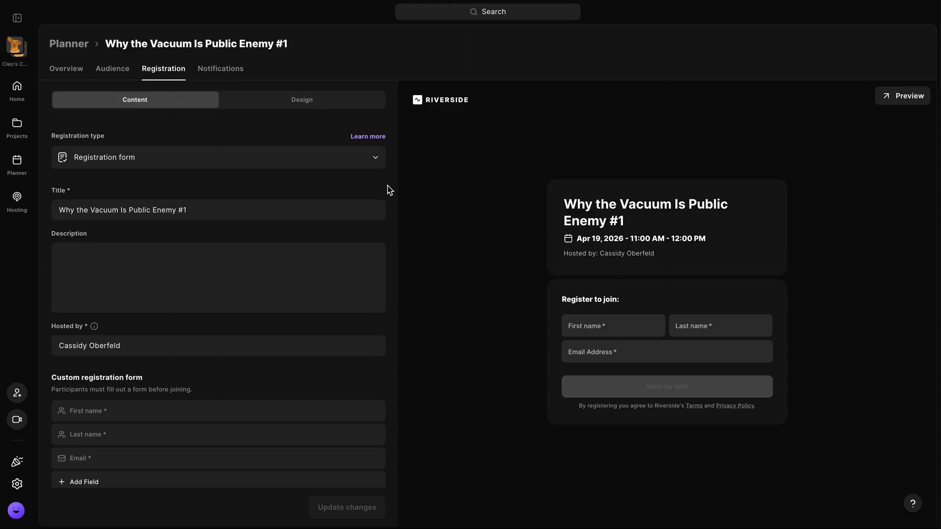
Task: Click 'Apr 19, 2026 - 11:00 AM - 12:00 PM' text
Action: pos(641,239)
